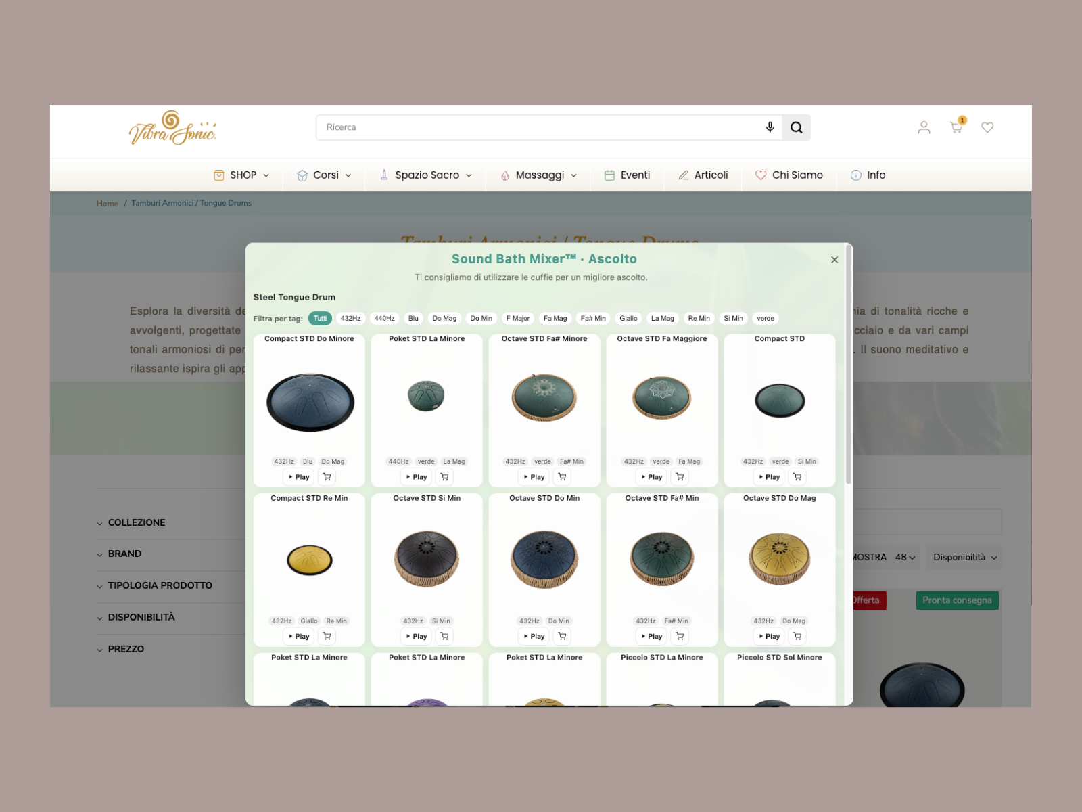
Task: Add Compact STD Re Min to cart
Action: 327,636
